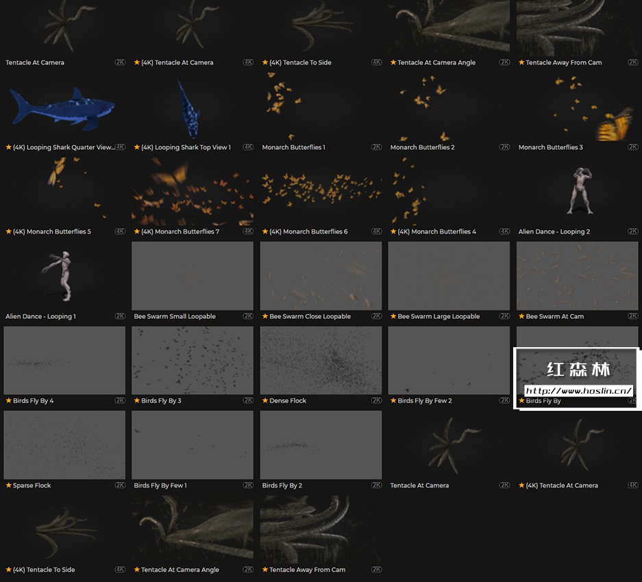Click the "Alien Dance - Looping 1" label
The width and height of the screenshot is (642, 582).
[40, 316]
